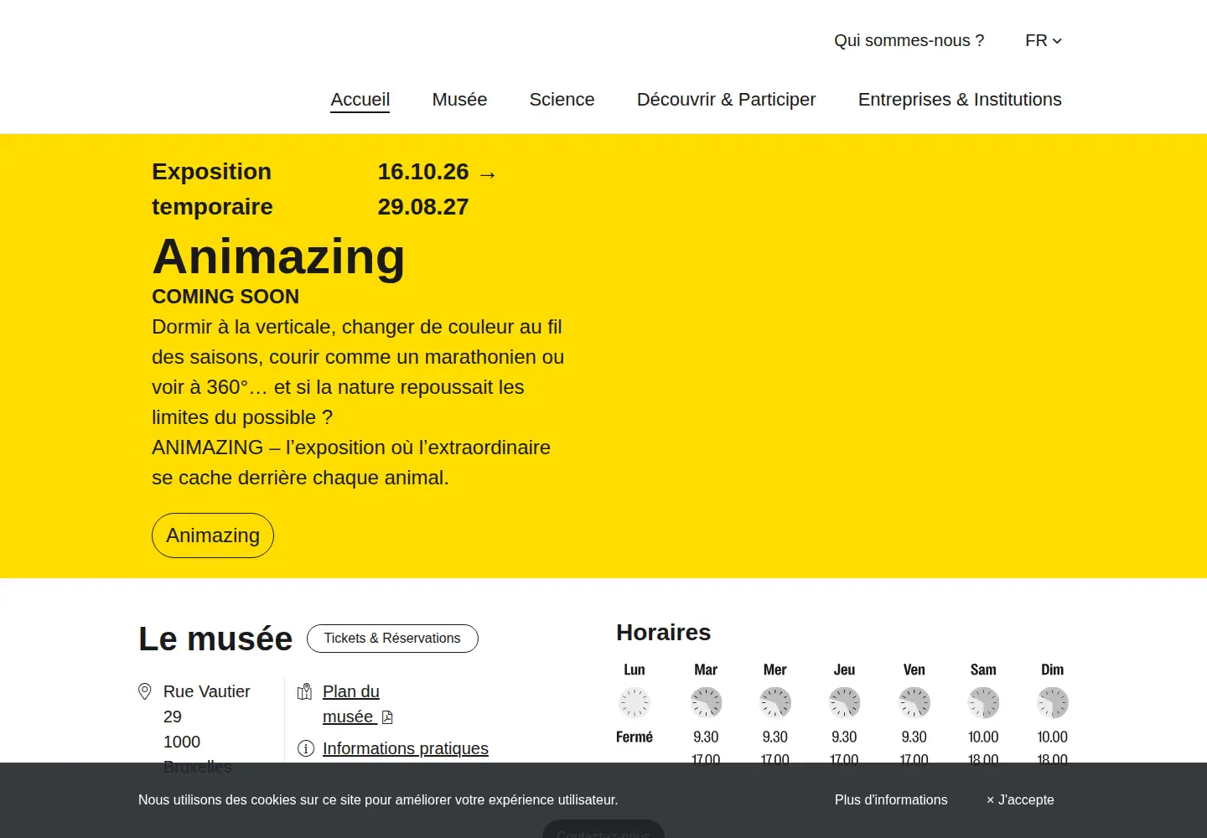
Task: Click the 10.00 opening time under Sam
Action: 983,737
